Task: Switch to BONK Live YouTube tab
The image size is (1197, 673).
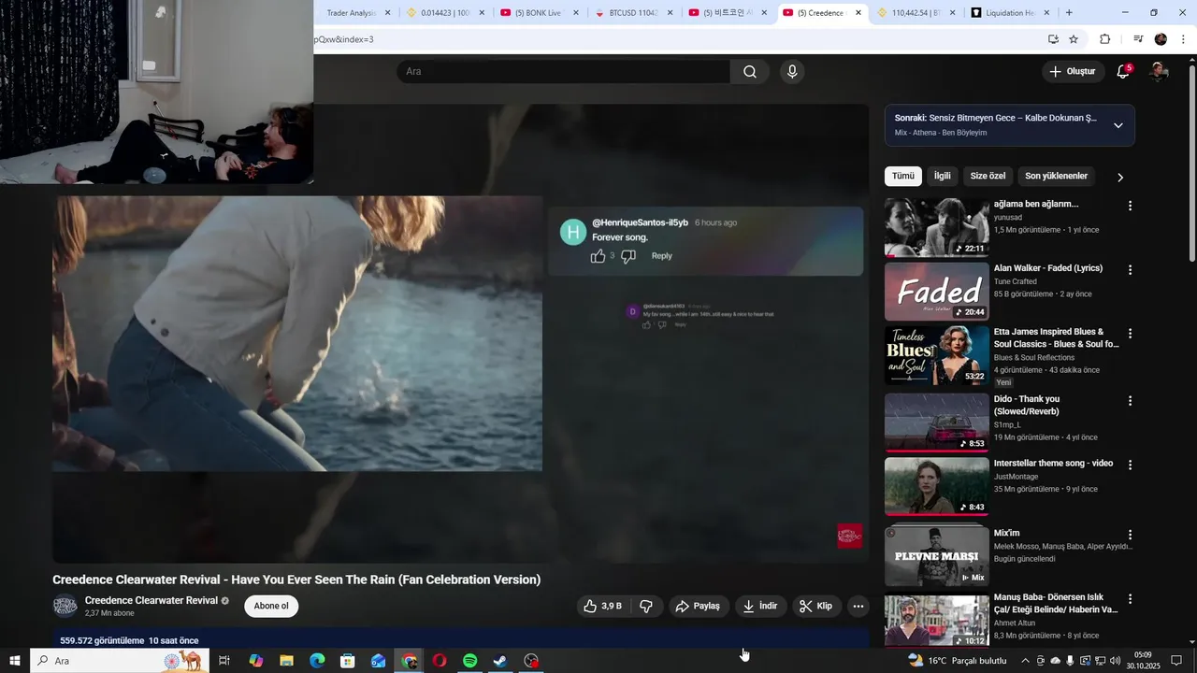Action: (540, 13)
